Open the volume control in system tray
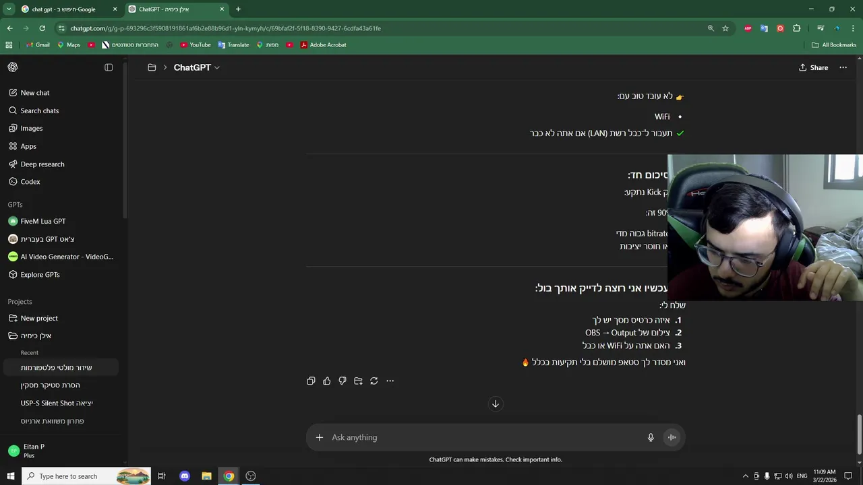 click(790, 476)
